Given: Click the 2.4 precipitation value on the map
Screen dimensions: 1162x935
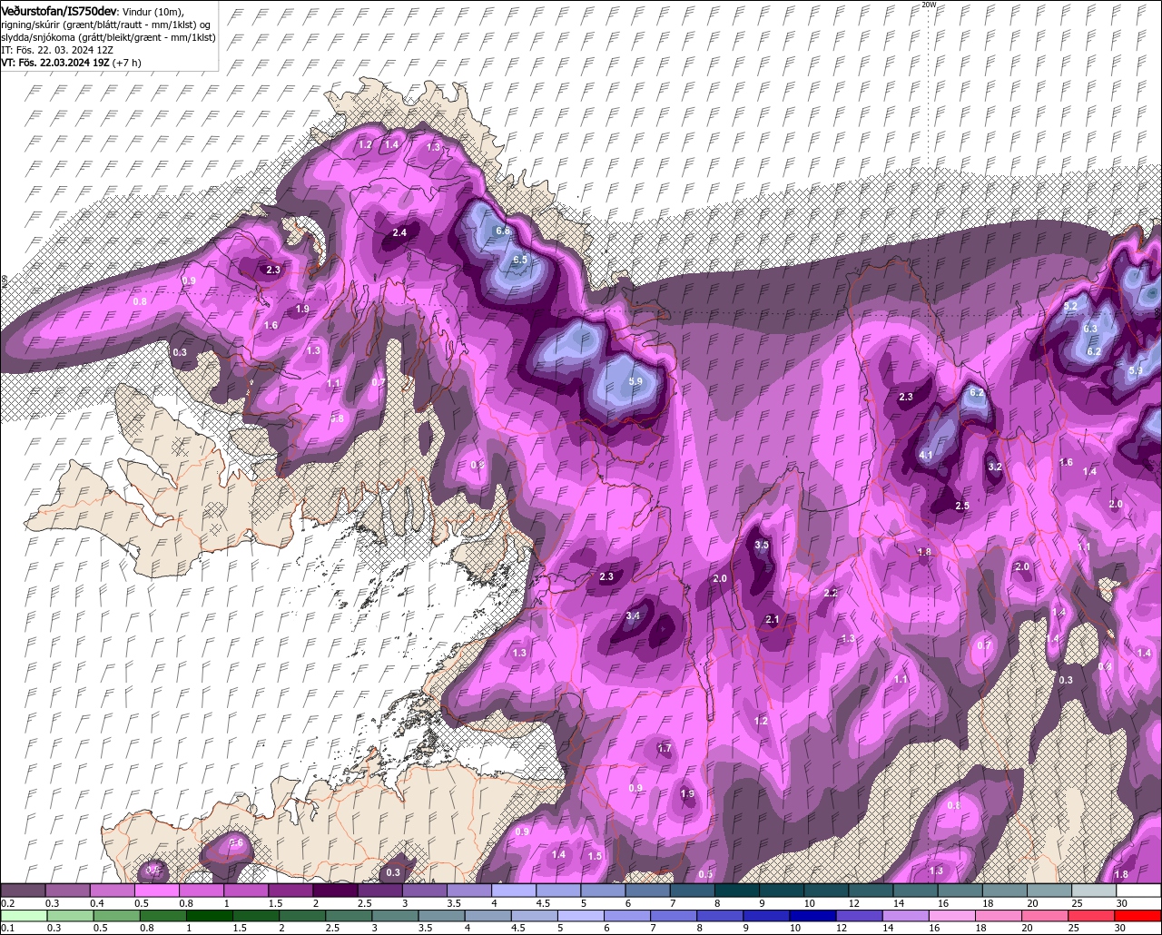Looking at the screenshot, I should click(x=399, y=233).
